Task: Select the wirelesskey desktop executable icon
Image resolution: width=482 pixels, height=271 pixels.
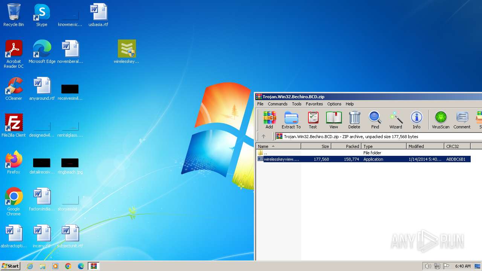Action: click(127, 52)
